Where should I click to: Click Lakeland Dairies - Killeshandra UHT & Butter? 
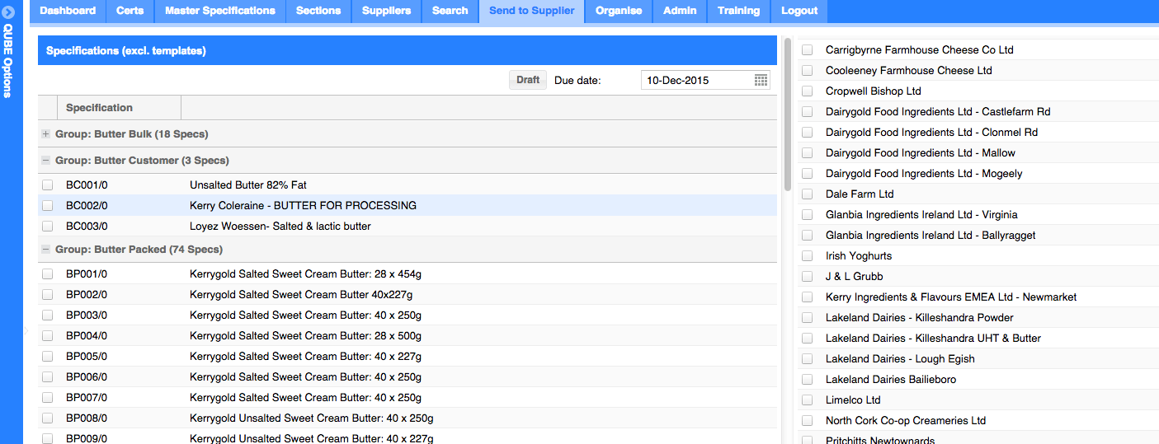point(933,339)
